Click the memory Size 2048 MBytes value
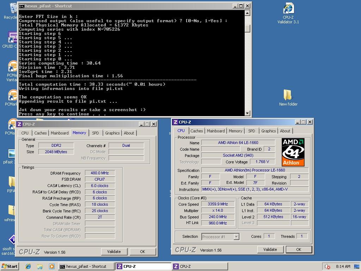 [56, 152]
